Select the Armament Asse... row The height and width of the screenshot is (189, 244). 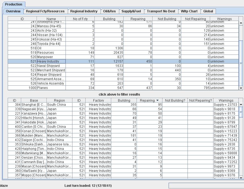123,79
